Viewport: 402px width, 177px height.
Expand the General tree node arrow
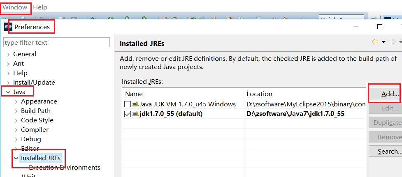pos(9,55)
